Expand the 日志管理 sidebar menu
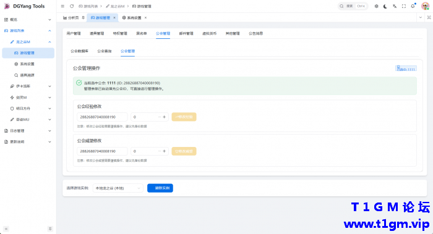This screenshot has width=433, height=234. point(28,131)
